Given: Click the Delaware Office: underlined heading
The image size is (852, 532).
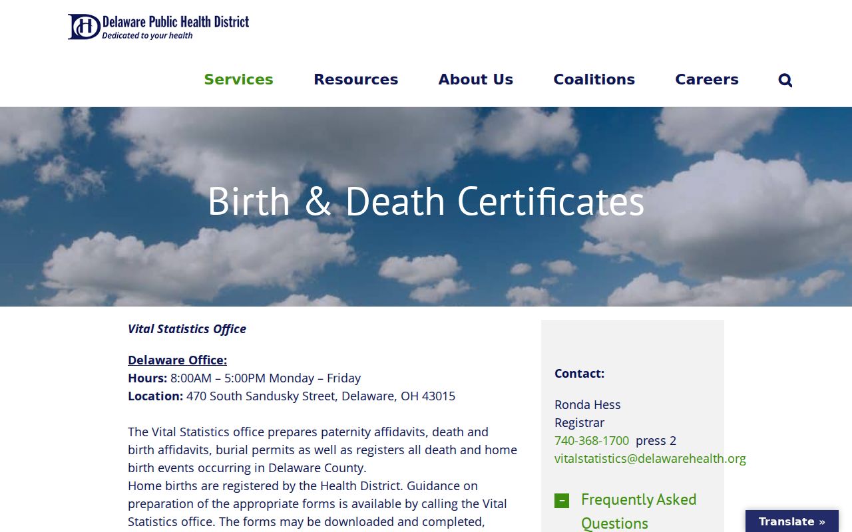Looking at the screenshot, I should coord(177,360).
